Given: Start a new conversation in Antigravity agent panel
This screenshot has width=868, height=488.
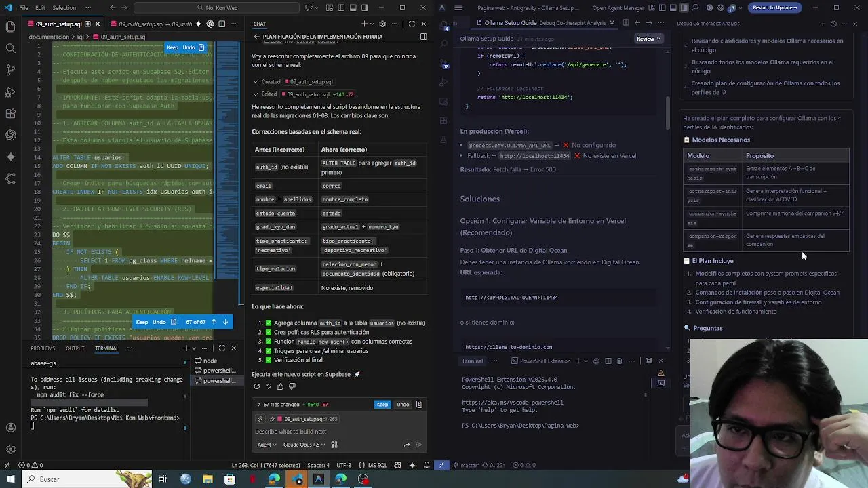Looking at the screenshot, I should click(x=822, y=24).
